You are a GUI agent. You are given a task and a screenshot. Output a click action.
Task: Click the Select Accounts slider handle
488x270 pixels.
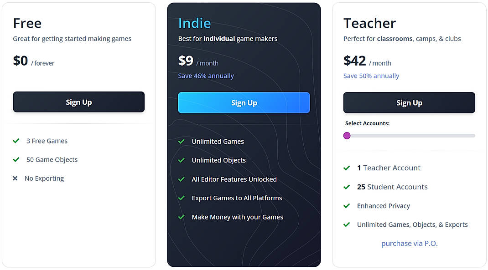tap(347, 135)
